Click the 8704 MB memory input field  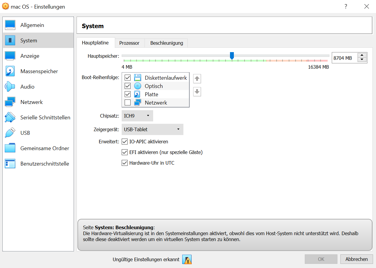(x=344, y=58)
